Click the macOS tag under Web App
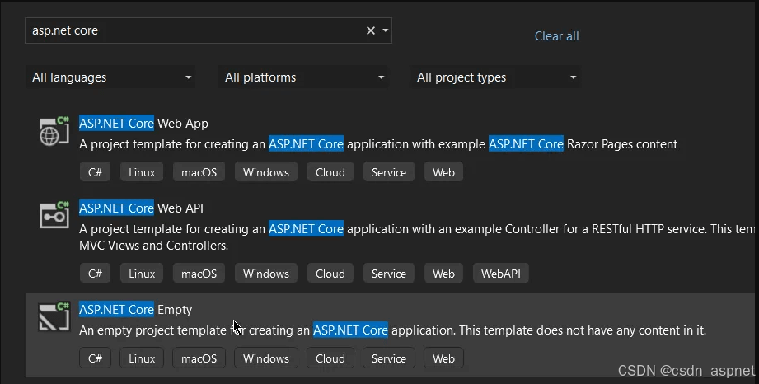This screenshot has height=384, width=759. (x=199, y=172)
